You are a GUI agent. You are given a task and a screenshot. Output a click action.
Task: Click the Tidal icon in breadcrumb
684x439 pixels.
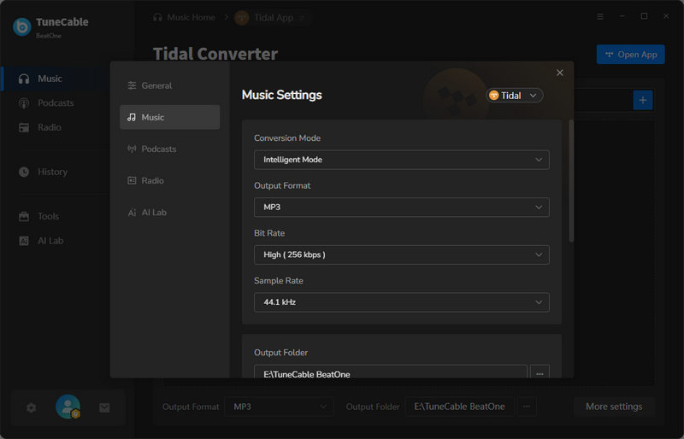click(242, 18)
